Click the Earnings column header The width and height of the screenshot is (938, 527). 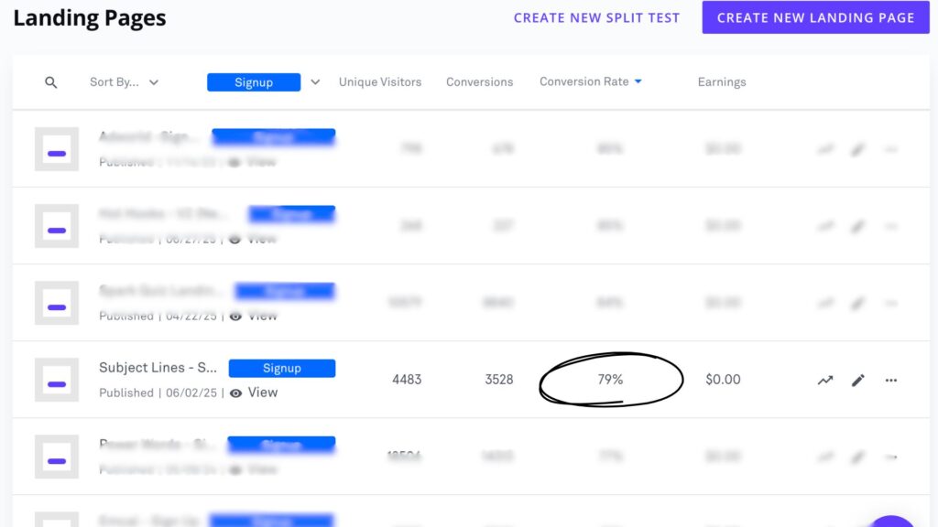tap(722, 82)
